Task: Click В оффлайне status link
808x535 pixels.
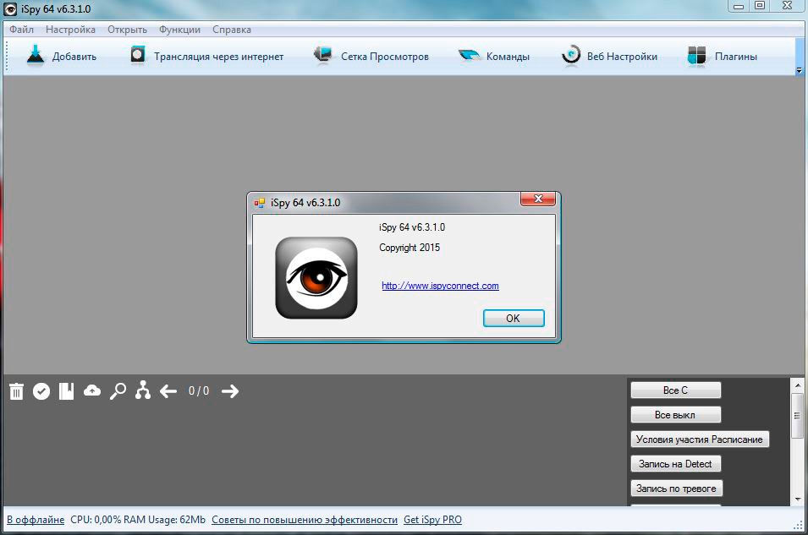Action: 36,520
